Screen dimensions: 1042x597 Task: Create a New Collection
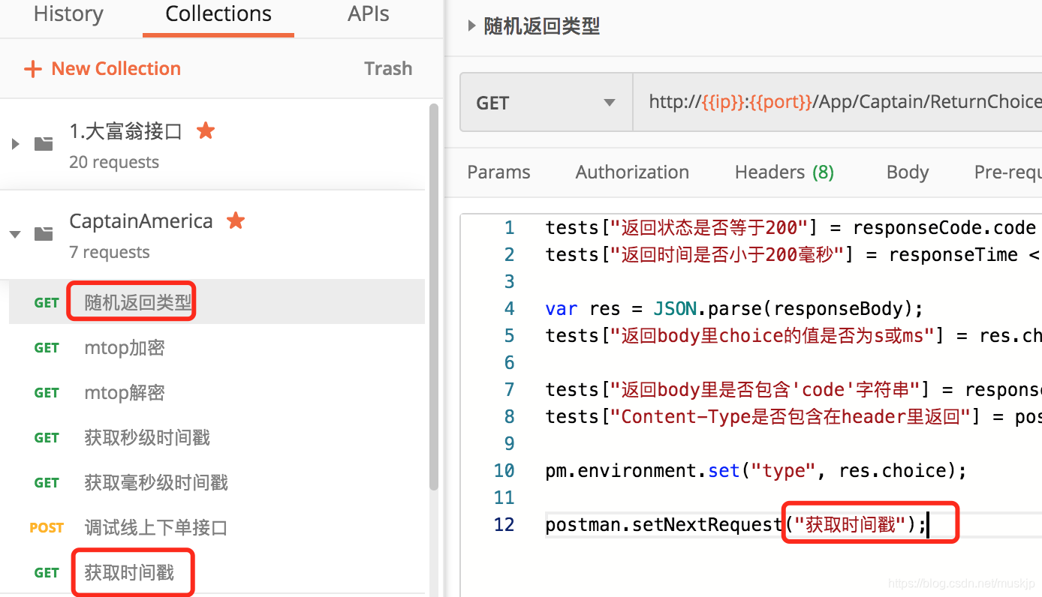click(x=116, y=69)
